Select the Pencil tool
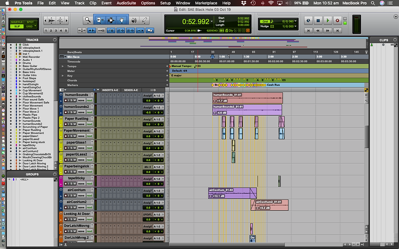Viewport: 399px width, 249px height. point(145,20)
